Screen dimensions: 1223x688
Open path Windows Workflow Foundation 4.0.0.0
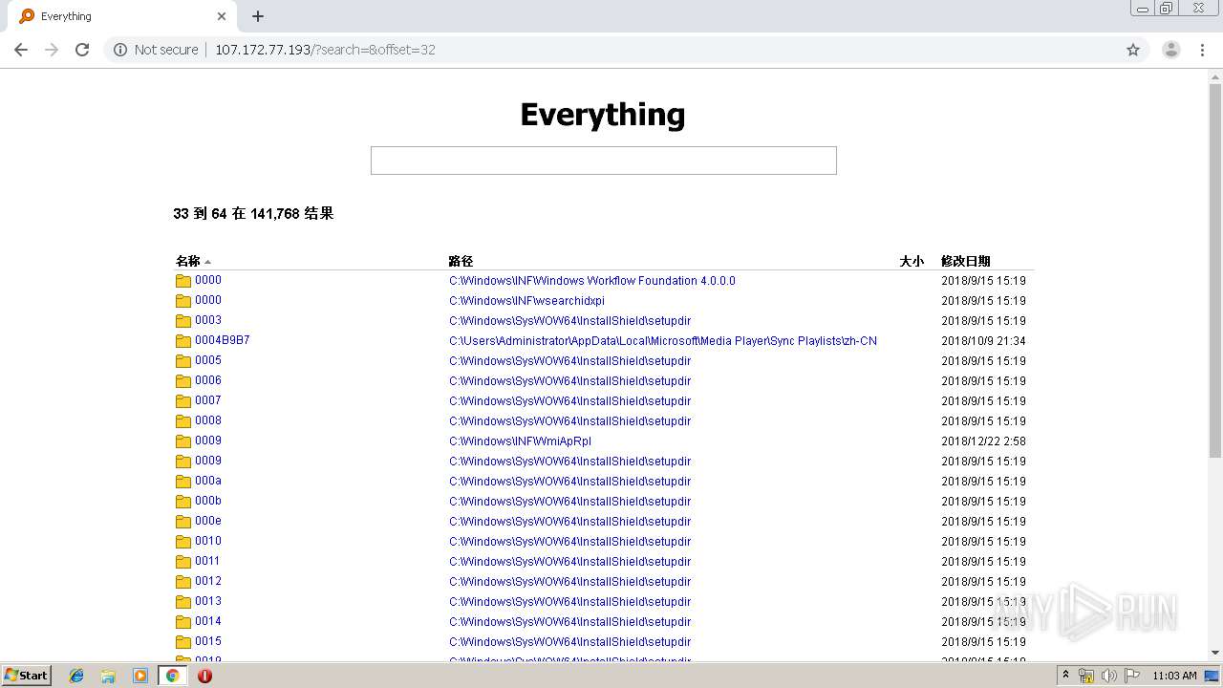592,281
